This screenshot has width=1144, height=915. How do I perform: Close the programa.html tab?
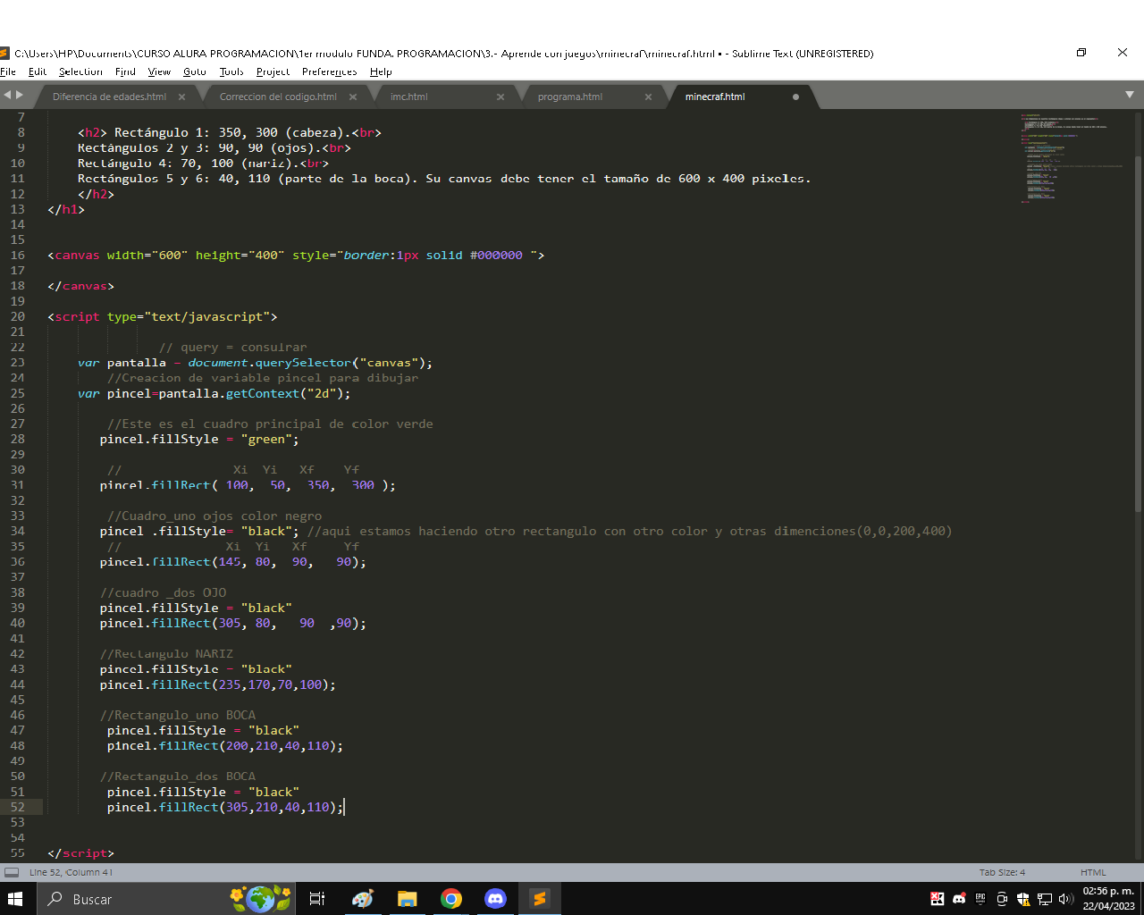click(x=649, y=97)
